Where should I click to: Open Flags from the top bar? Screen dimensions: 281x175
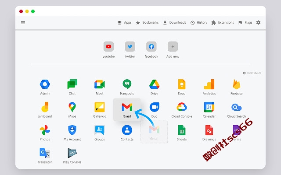pyautogui.click(x=245, y=22)
